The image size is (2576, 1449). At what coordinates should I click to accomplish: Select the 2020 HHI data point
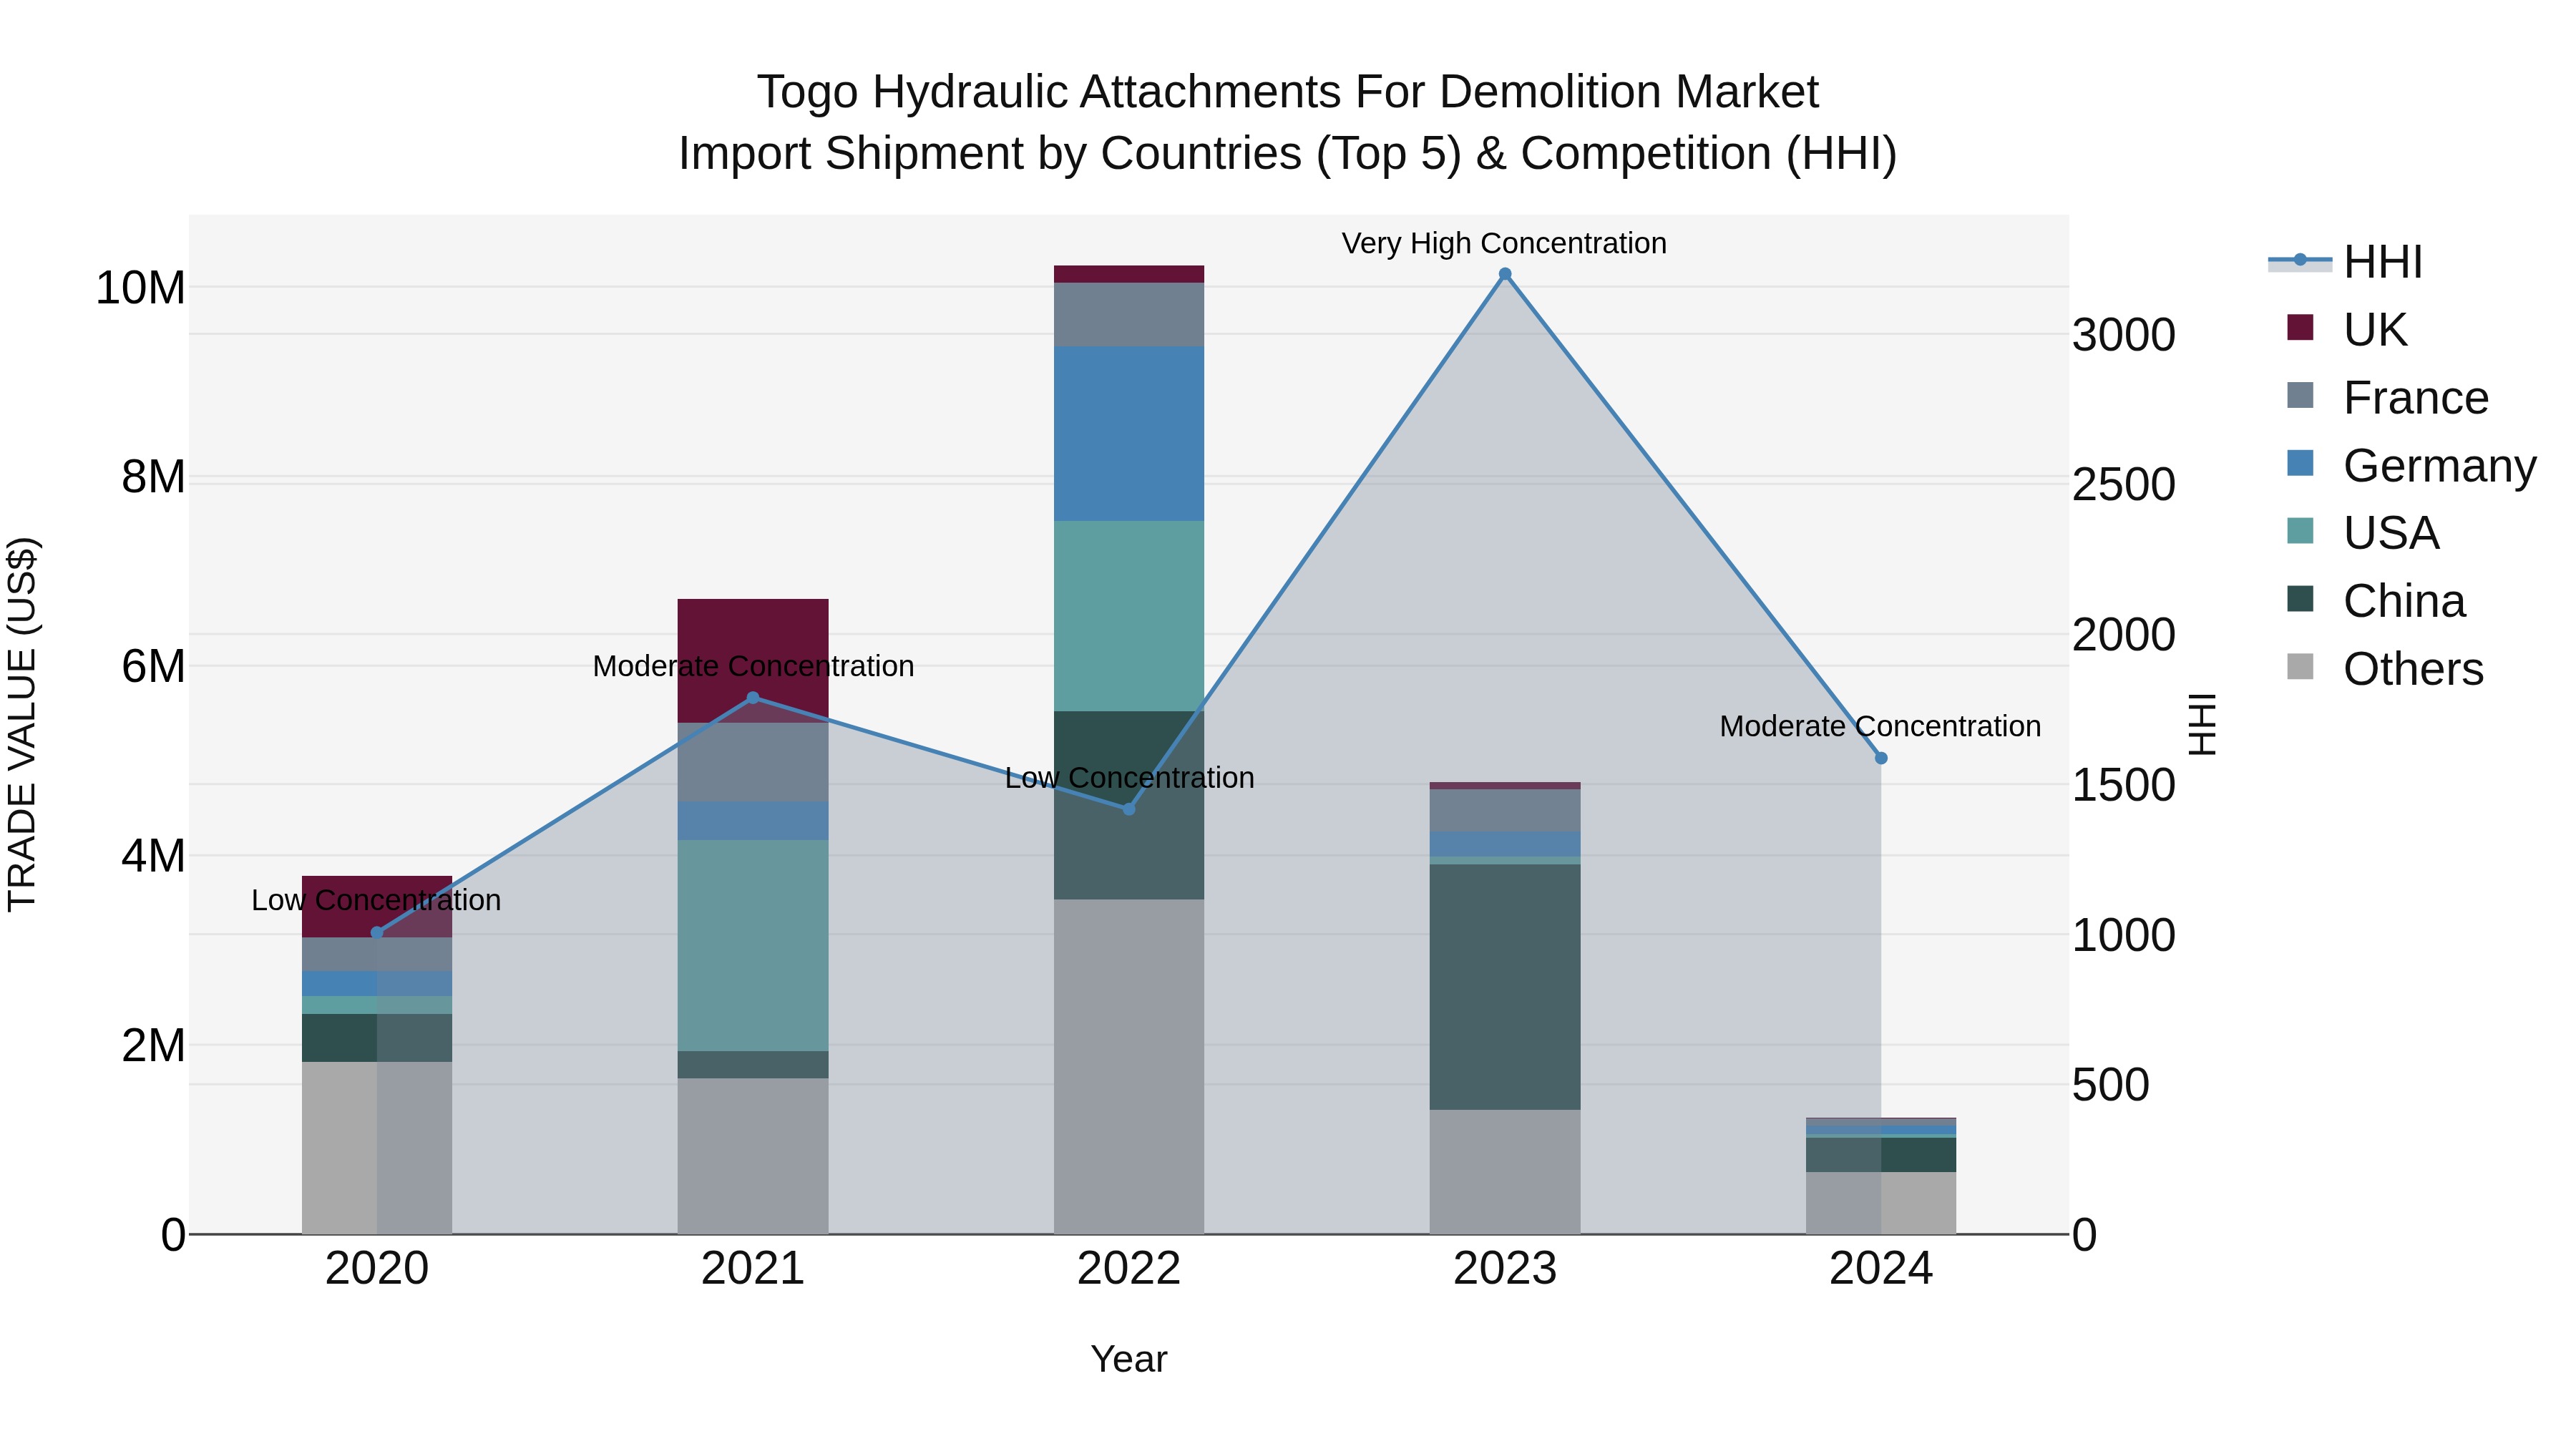click(x=377, y=933)
